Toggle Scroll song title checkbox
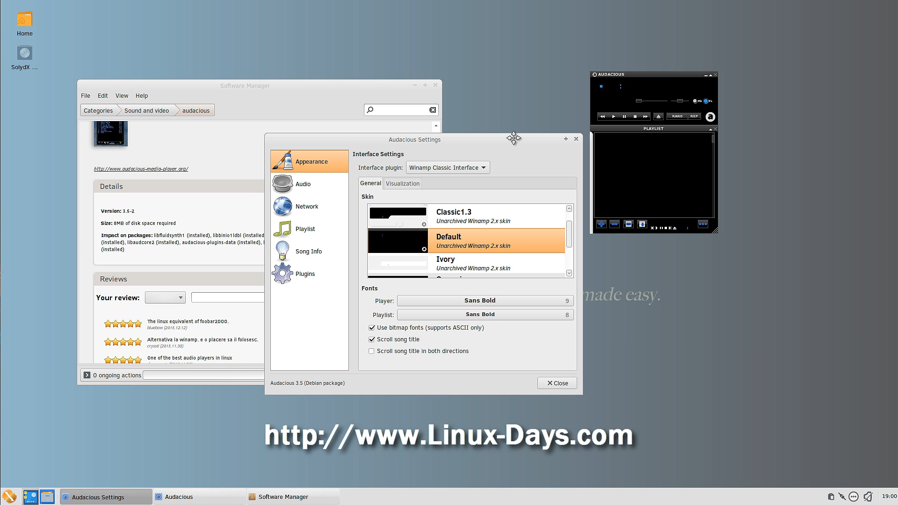The width and height of the screenshot is (898, 505). pyautogui.click(x=372, y=339)
